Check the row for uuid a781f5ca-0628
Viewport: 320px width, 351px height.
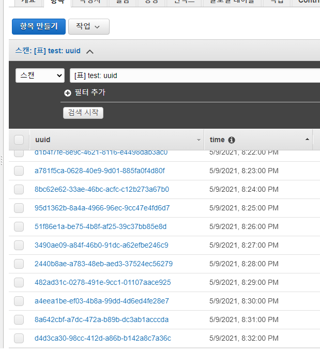click(19, 171)
